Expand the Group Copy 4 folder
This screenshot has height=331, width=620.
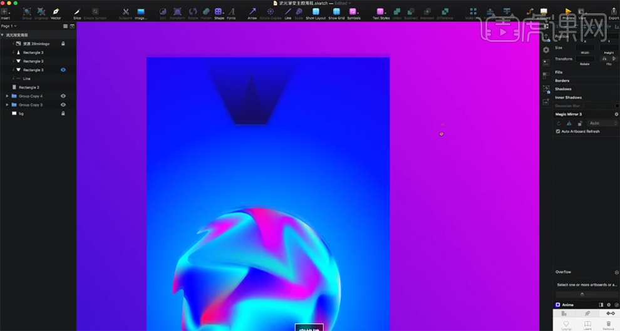pyautogui.click(x=7, y=96)
